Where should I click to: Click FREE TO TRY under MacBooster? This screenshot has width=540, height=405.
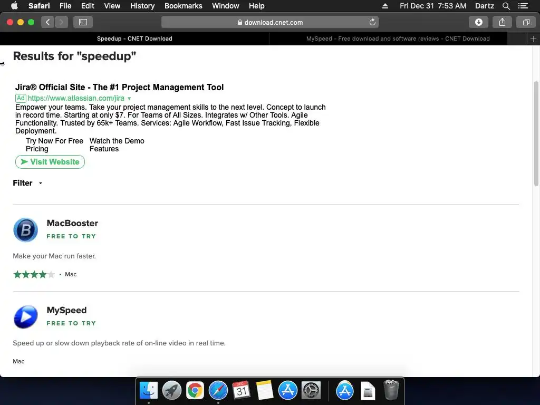71,236
